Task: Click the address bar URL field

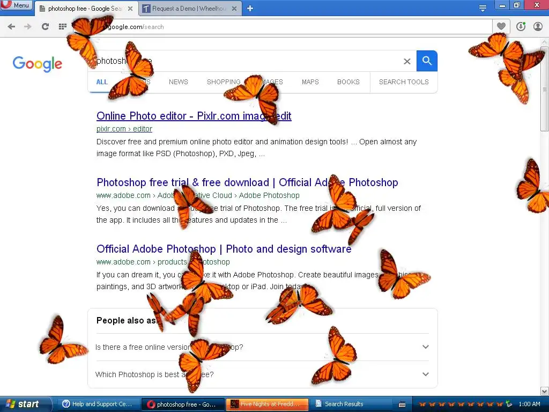Action: tap(282, 27)
